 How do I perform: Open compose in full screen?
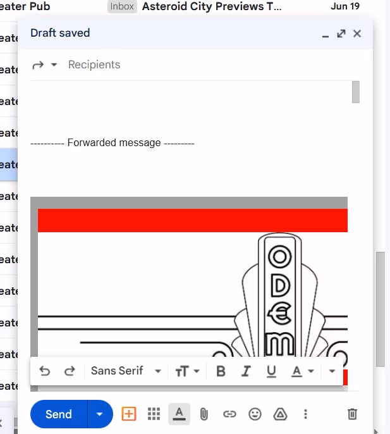pyautogui.click(x=341, y=34)
